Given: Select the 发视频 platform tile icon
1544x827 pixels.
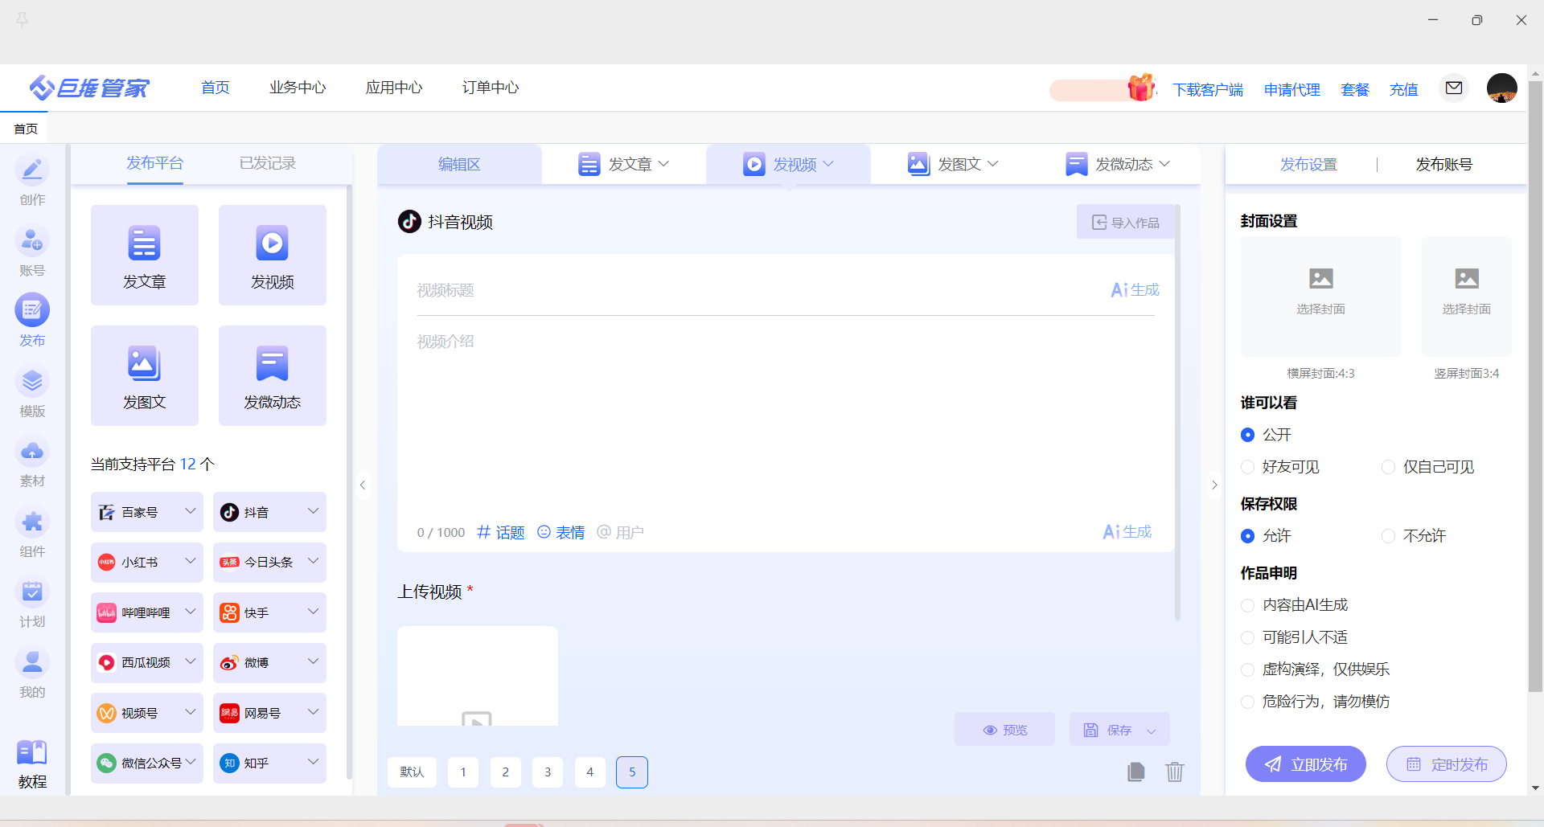Looking at the screenshot, I should click(272, 244).
